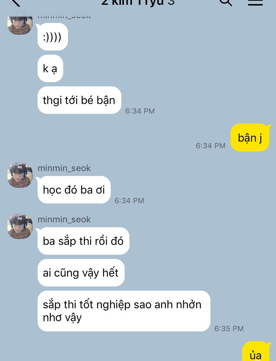Select the yellow 'ủa' sent message

(256, 352)
